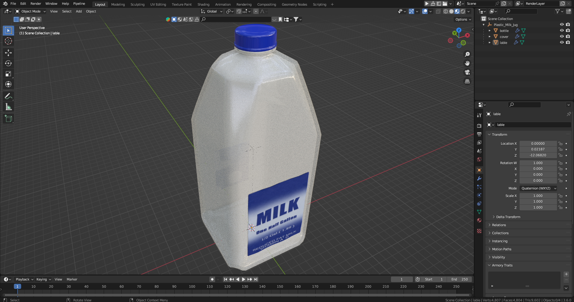Open the Global orientation dropdown

click(212, 11)
